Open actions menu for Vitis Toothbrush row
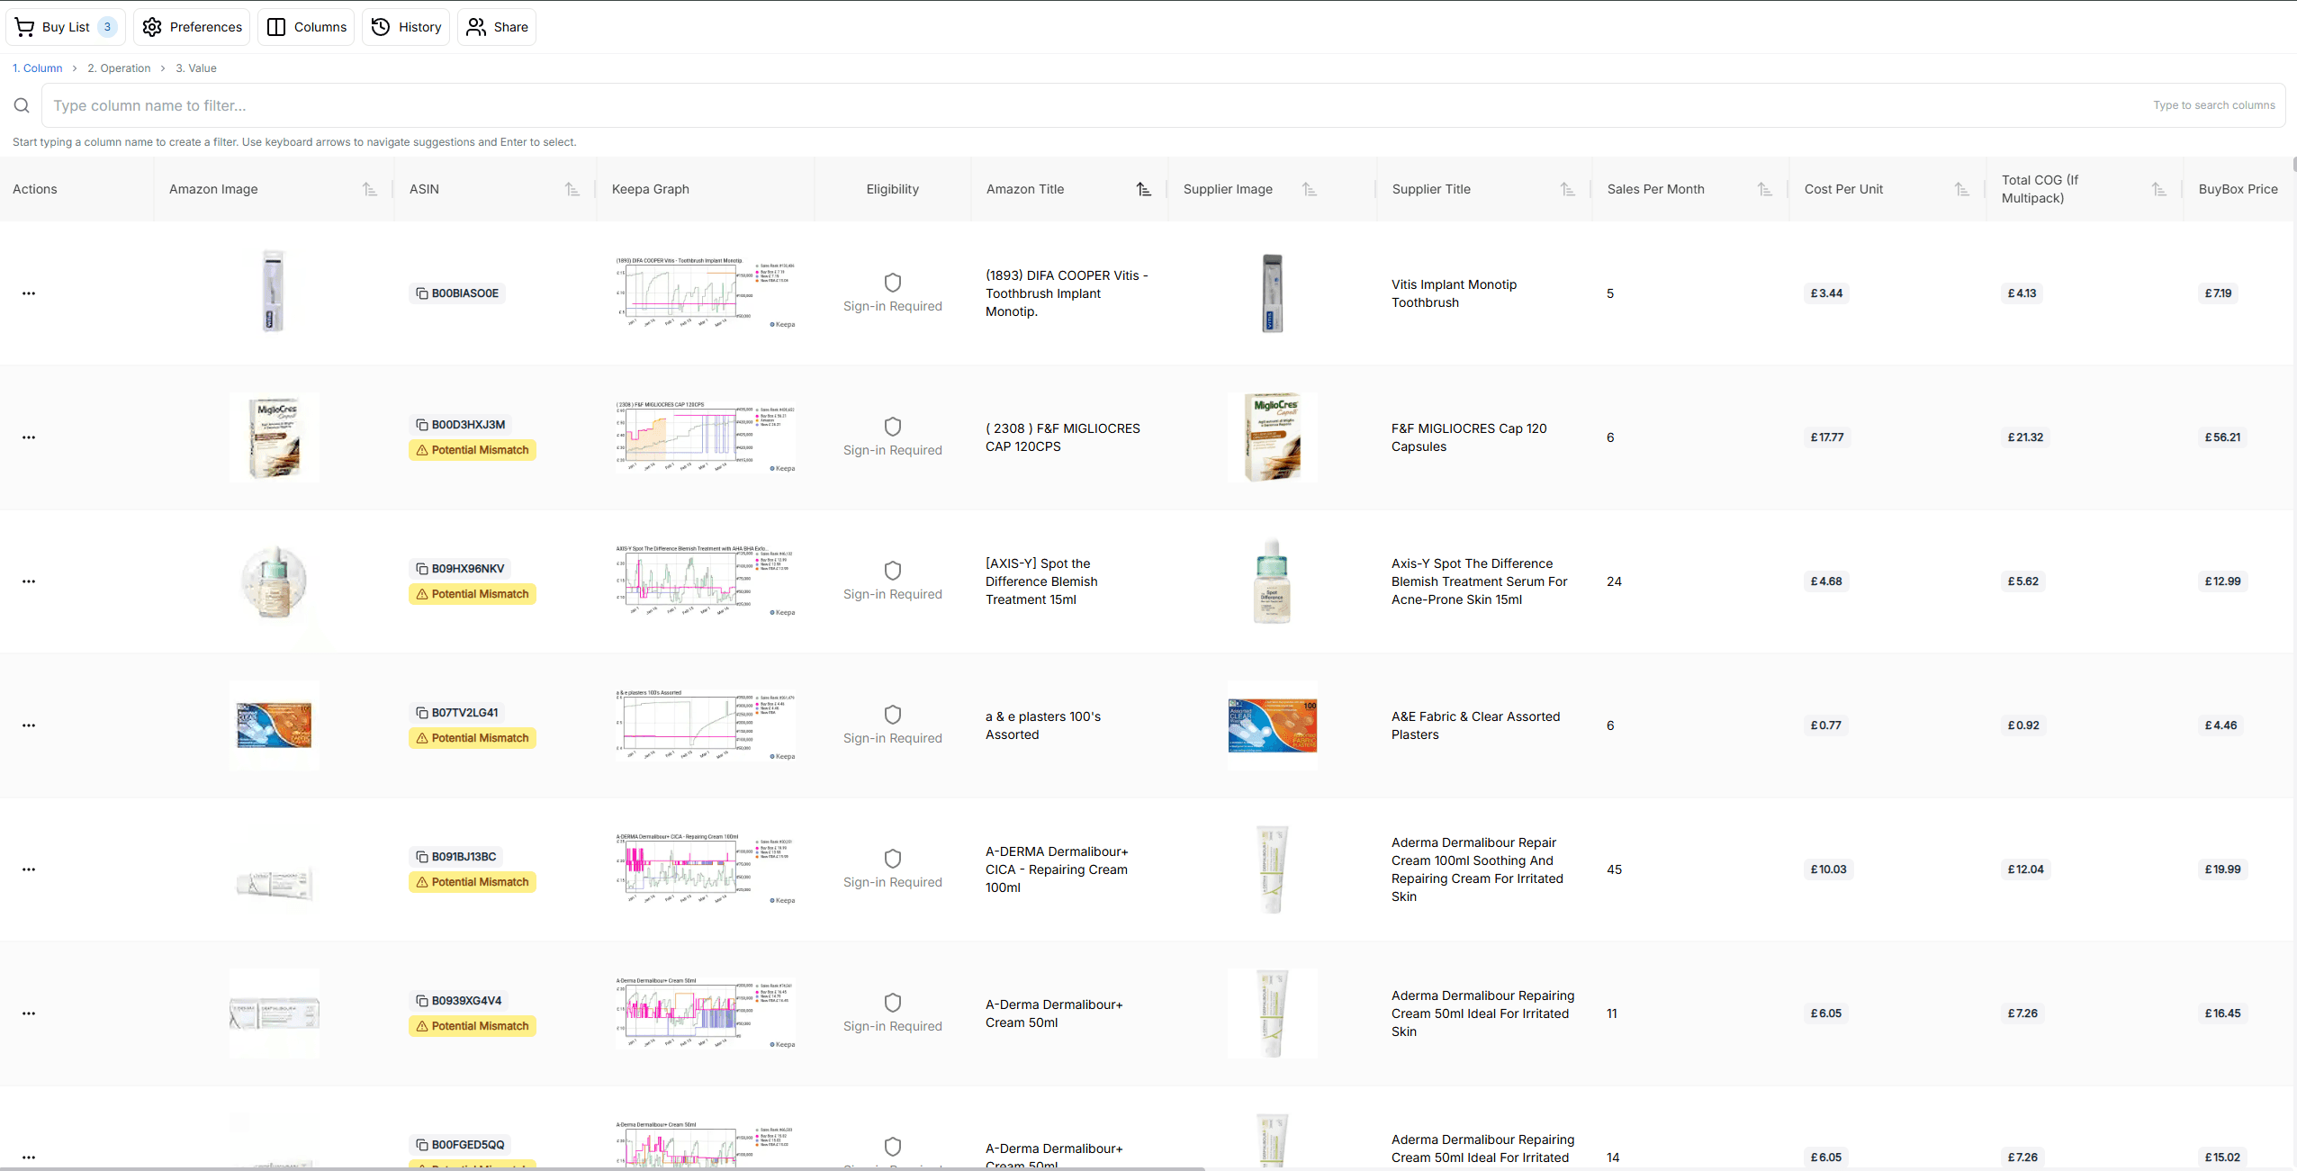The width and height of the screenshot is (2297, 1171). tap(29, 293)
